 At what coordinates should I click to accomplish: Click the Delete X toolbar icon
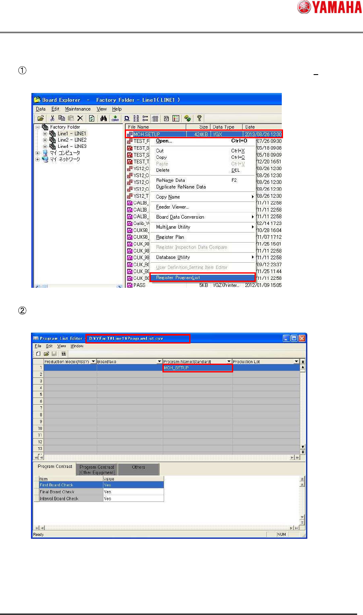80,119
